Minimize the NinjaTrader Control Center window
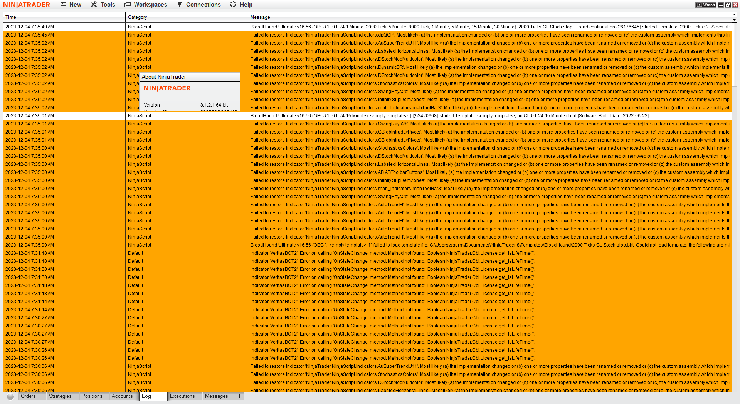Screen dimensions: 740x404 [721, 5]
